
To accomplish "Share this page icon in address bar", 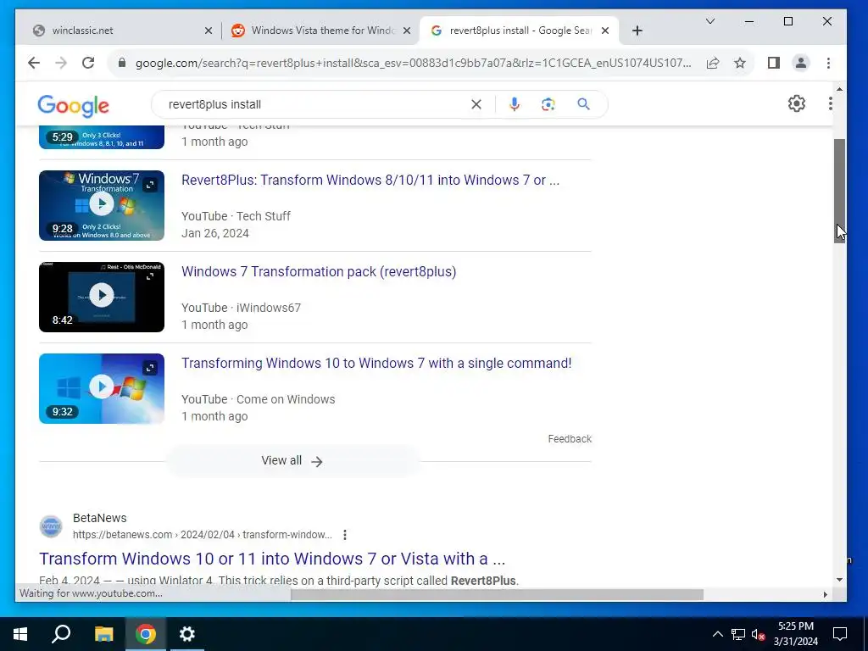I will pyautogui.click(x=713, y=63).
